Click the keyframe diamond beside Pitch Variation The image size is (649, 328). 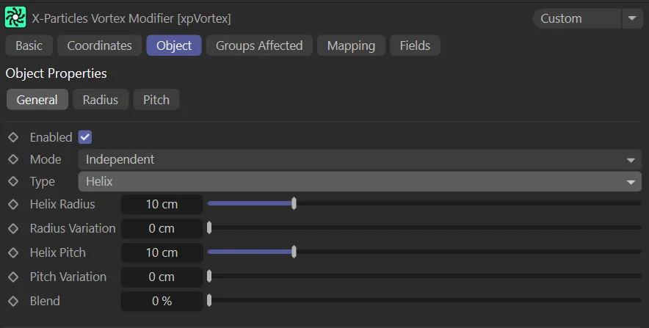point(13,277)
